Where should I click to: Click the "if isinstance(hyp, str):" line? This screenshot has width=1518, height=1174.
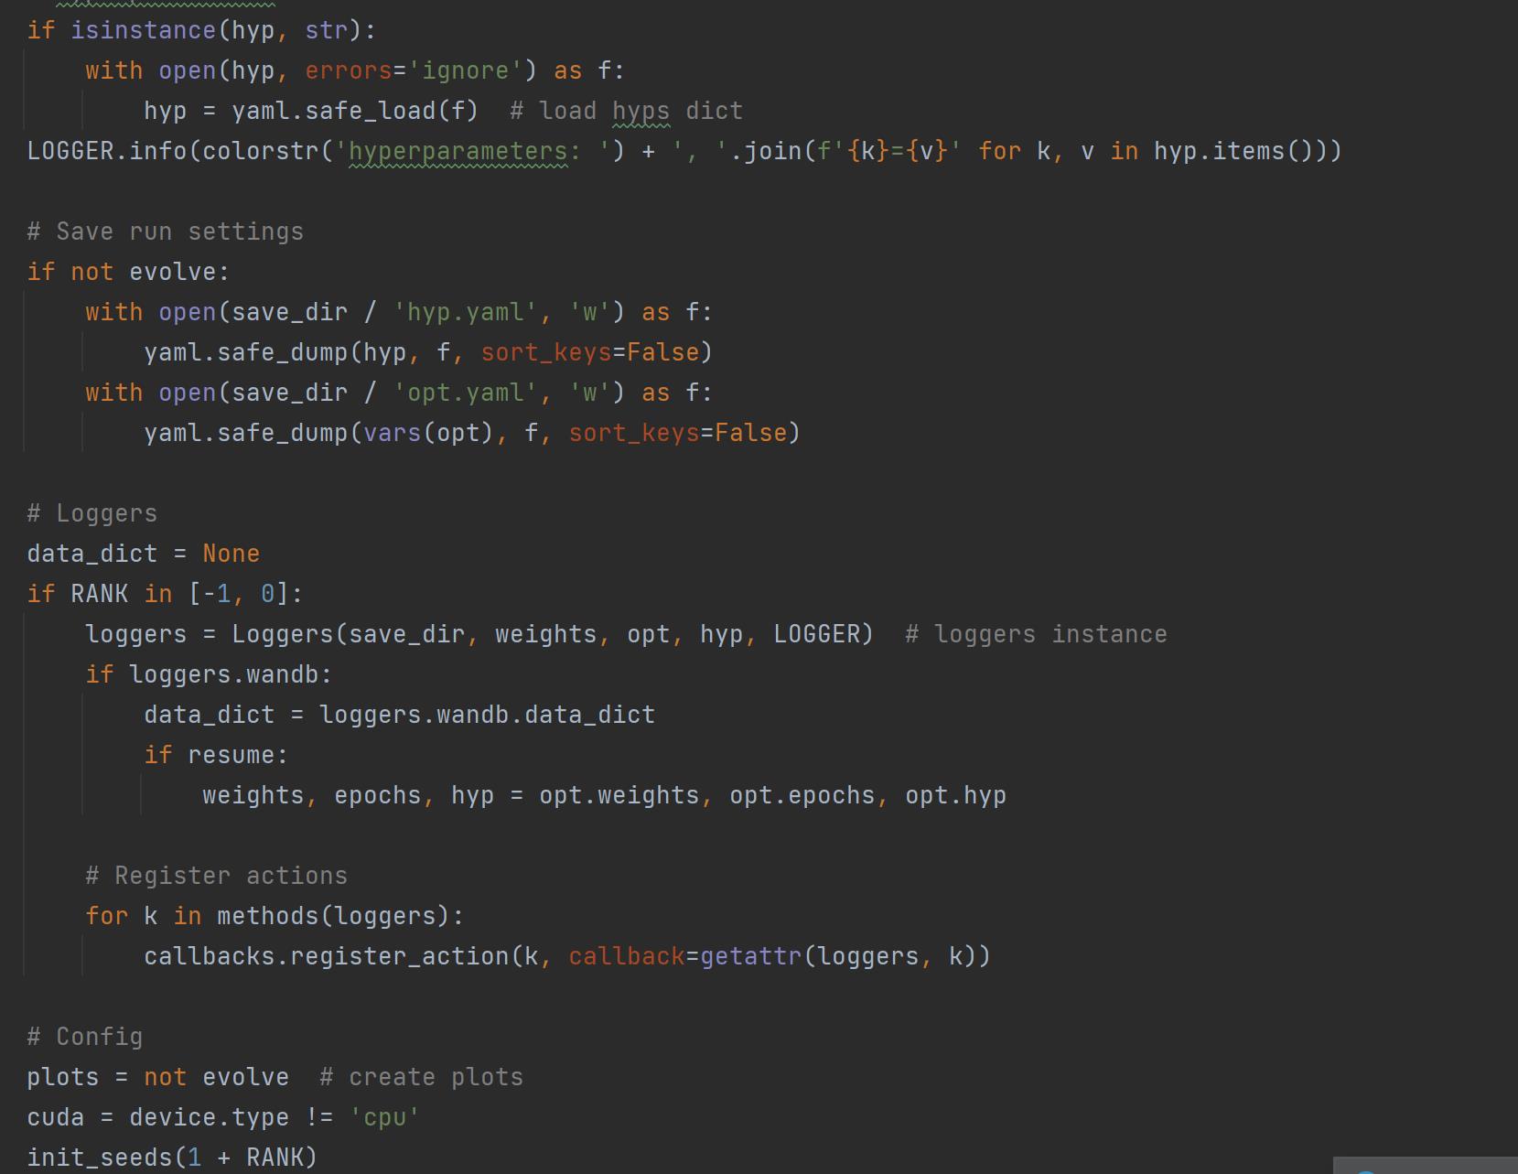(x=201, y=30)
